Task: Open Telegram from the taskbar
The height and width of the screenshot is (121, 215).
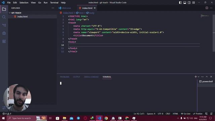Action: 78,118
